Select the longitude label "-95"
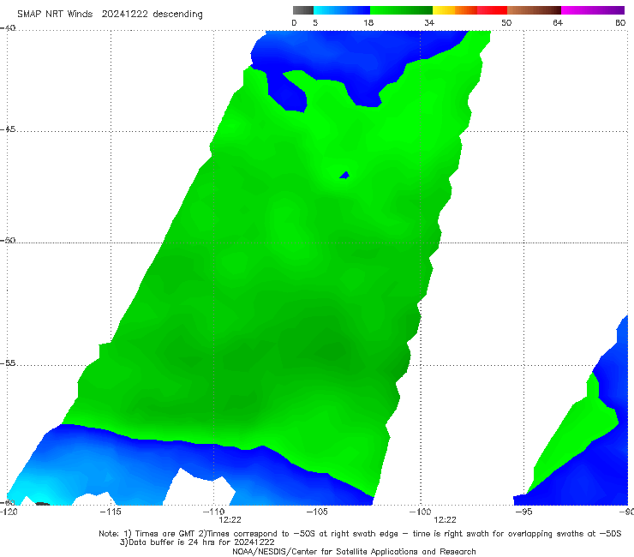This screenshot has height=557, width=634. coord(523,512)
